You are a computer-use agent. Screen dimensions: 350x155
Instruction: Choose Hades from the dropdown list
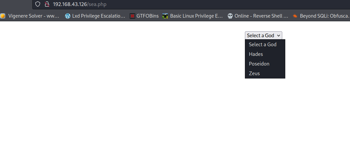click(x=256, y=54)
